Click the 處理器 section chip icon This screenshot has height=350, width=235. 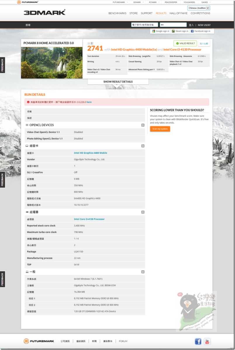pos(27,212)
